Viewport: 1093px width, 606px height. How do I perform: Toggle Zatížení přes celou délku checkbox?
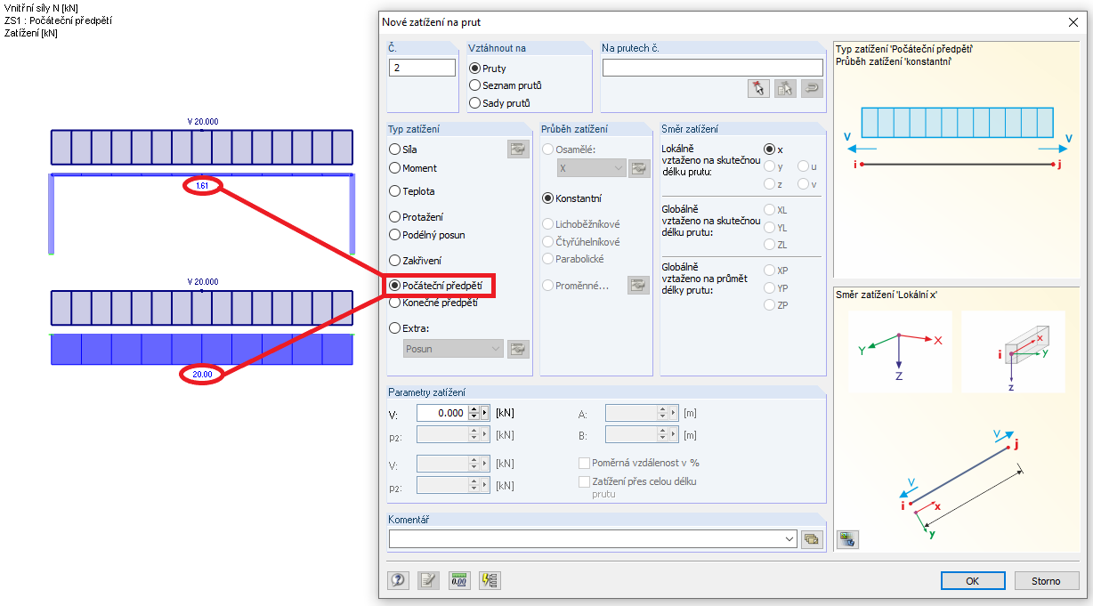[x=585, y=481]
